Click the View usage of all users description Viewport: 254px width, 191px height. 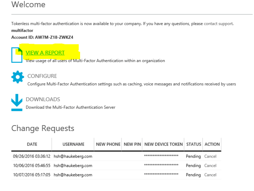pyautogui.click(x=95, y=61)
